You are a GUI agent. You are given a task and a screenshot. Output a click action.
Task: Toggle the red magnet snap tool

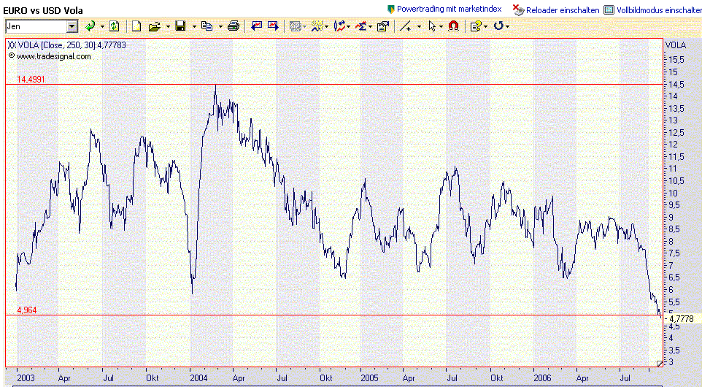pos(453,26)
